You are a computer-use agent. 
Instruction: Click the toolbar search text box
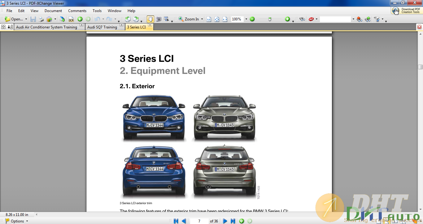pos(335,19)
